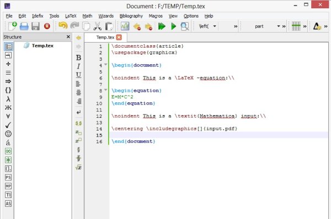Open the PS PSTricks commands panel

[x=8, y=178]
